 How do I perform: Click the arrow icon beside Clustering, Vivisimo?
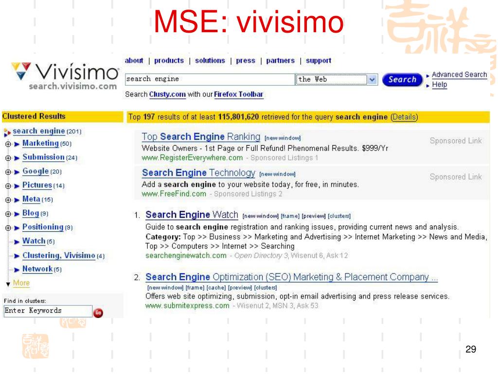click(x=17, y=256)
